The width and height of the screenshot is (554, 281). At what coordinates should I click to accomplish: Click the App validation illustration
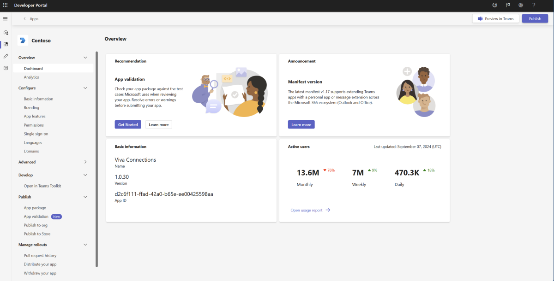point(229,92)
